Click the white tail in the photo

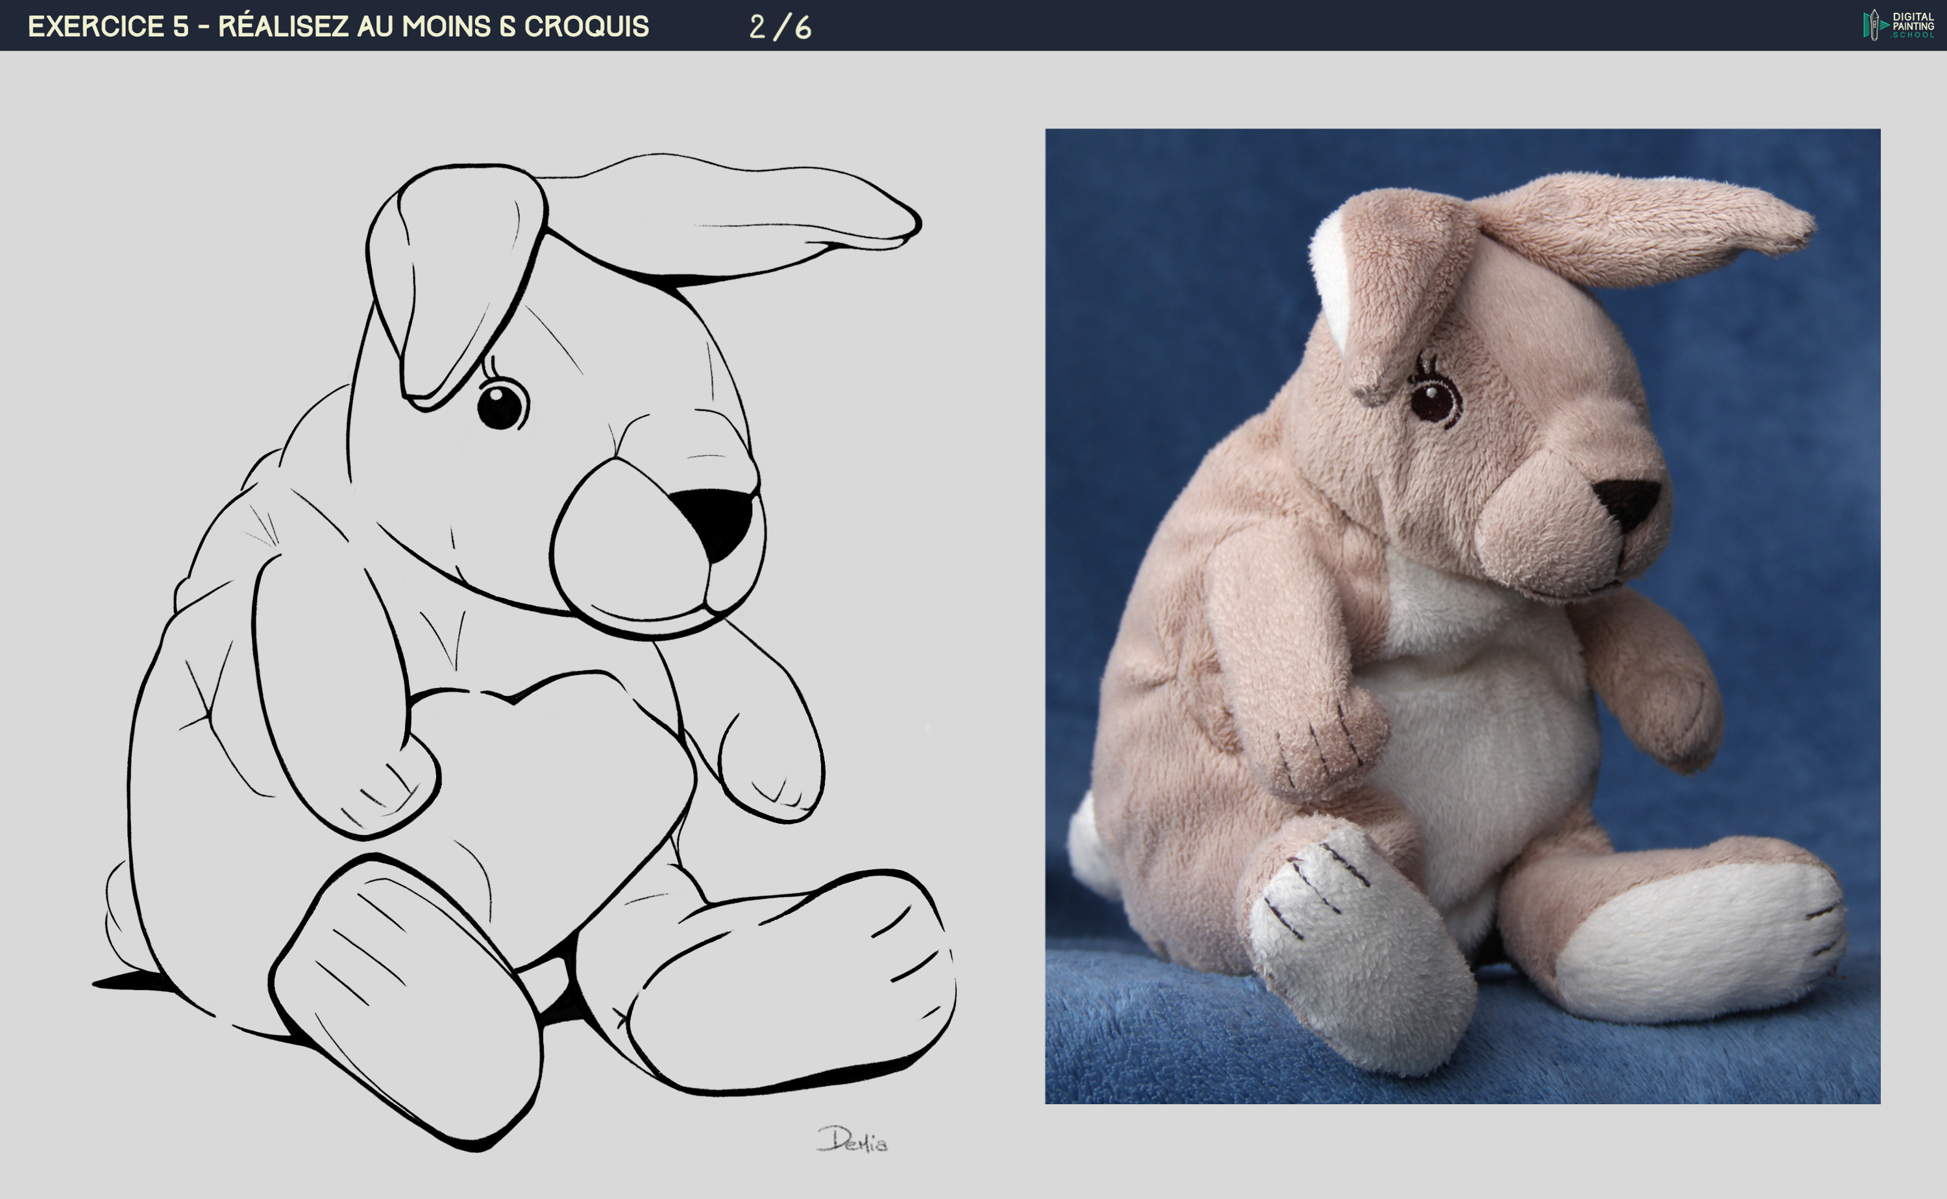(1086, 848)
